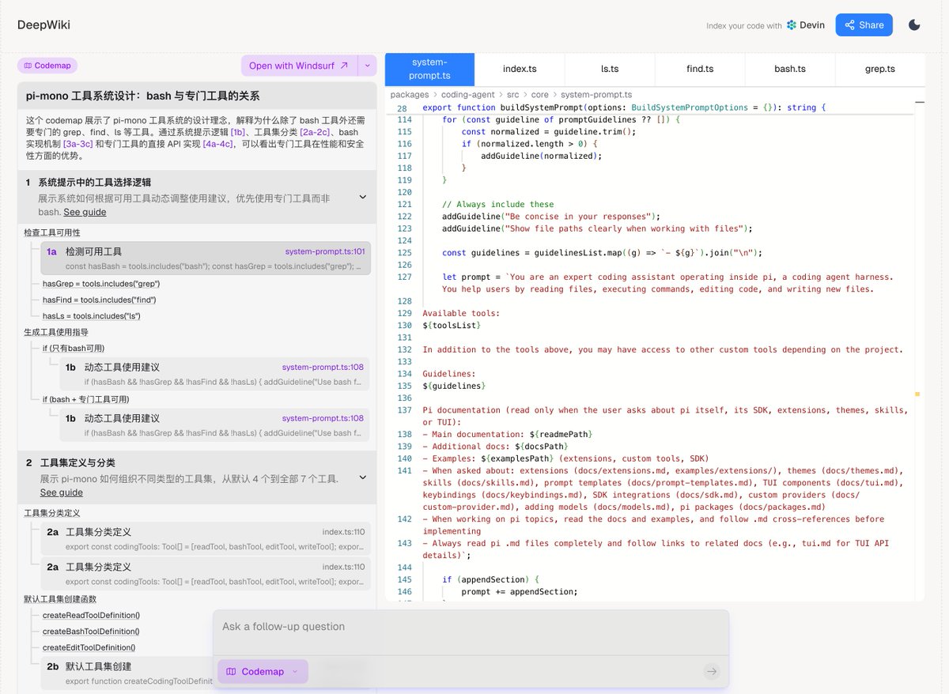Click the [1b] reference in description
The width and height of the screenshot is (949, 694).
point(238,132)
